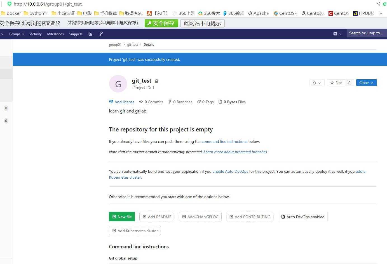Click the 0 Bytes Files stat
387x264 pixels.
[x=232, y=102]
